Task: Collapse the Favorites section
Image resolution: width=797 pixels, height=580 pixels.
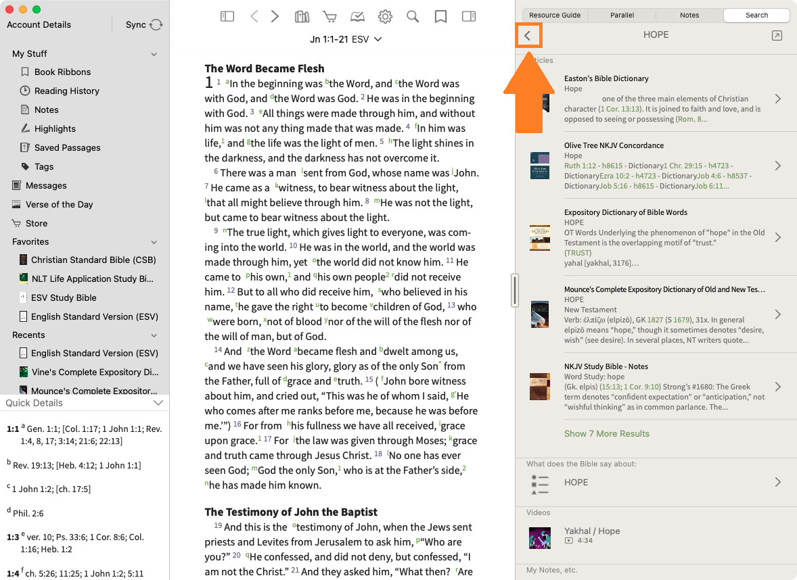Action: point(154,242)
